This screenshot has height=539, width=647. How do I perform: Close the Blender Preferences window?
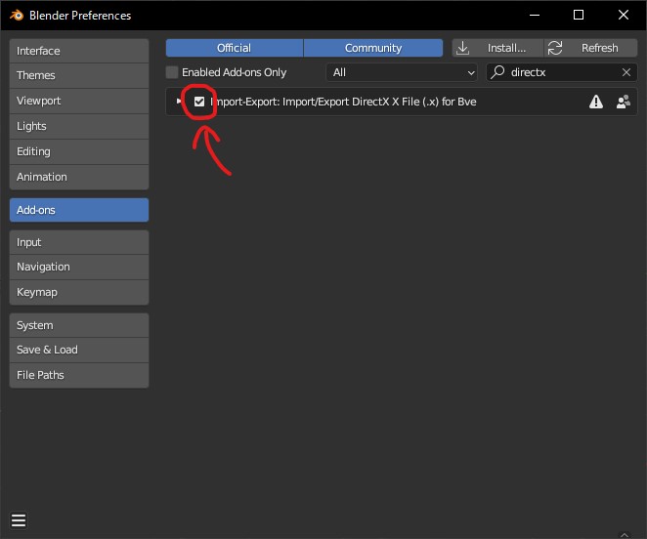(x=624, y=16)
